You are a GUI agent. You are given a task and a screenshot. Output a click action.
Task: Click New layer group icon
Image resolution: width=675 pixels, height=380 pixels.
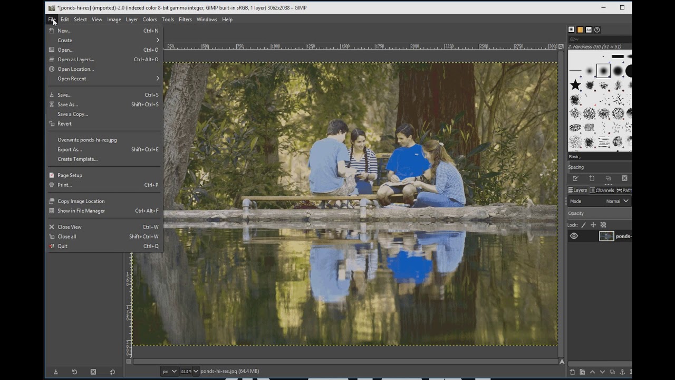[x=582, y=372]
